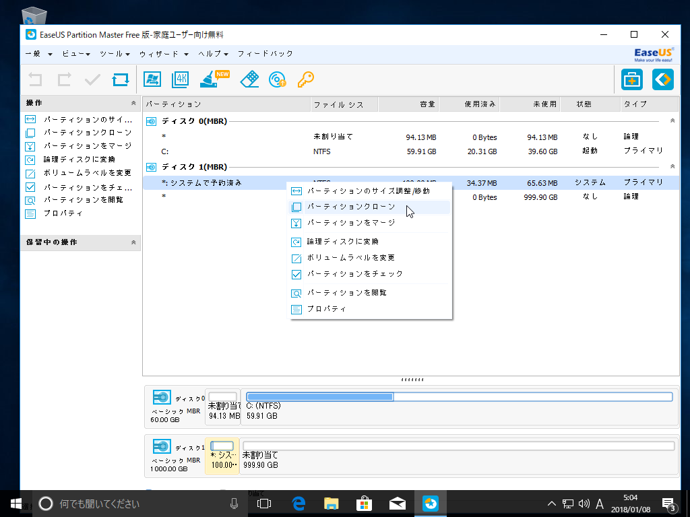Collapse the ディスク 0(MBR) group
The height and width of the screenshot is (517, 690).
pyautogui.click(x=672, y=120)
